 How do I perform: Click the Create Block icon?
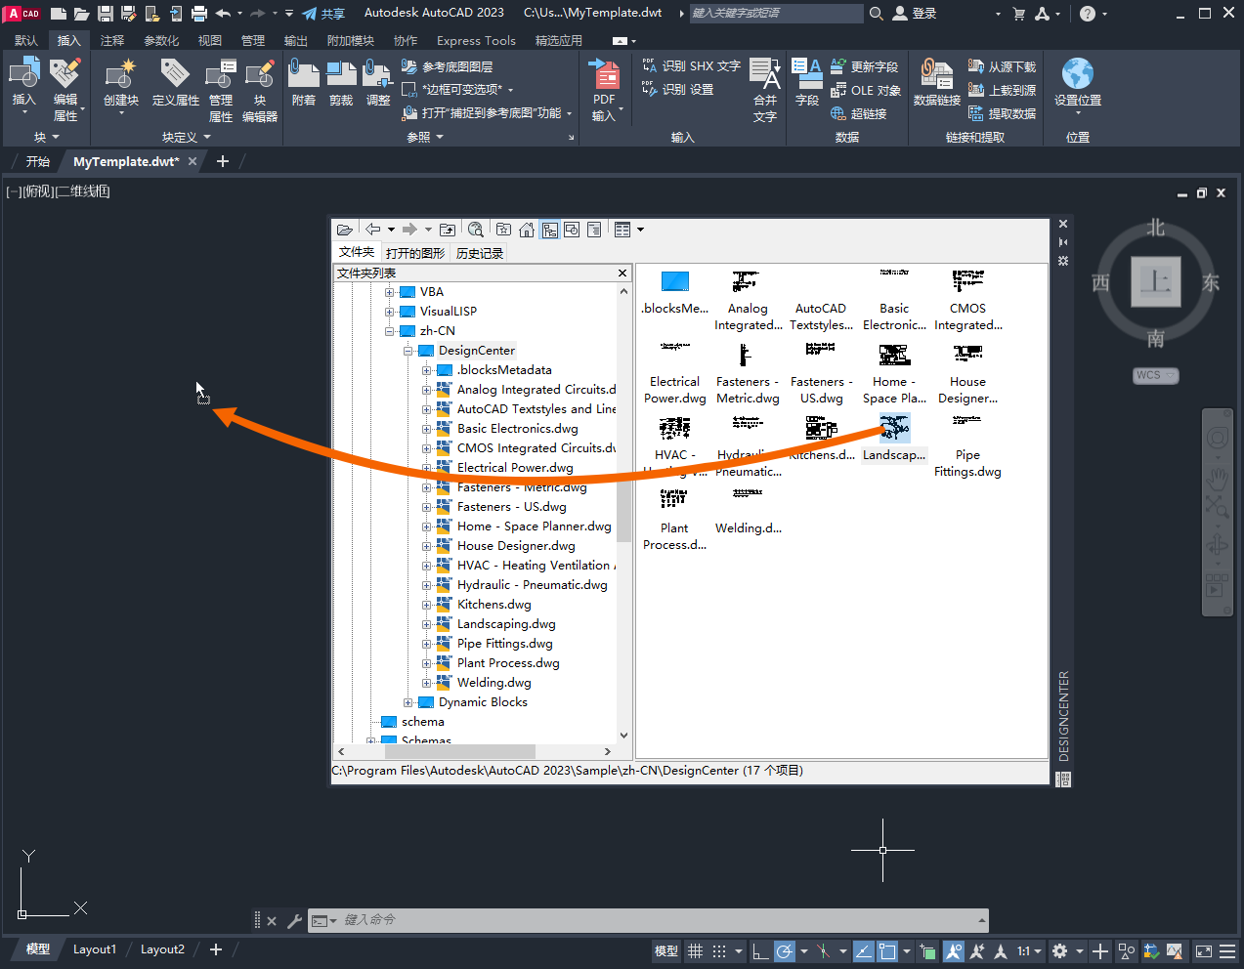pyautogui.click(x=121, y=73)
